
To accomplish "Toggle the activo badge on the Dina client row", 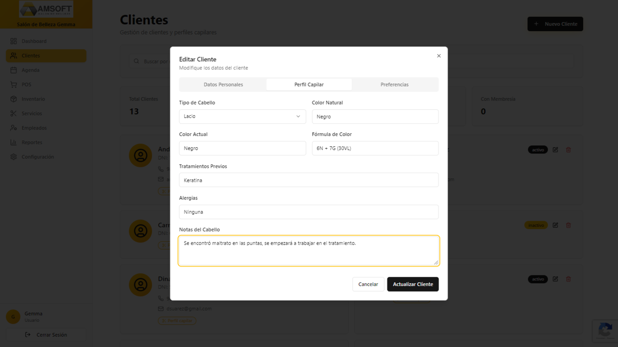I will (x=537, y=279).
